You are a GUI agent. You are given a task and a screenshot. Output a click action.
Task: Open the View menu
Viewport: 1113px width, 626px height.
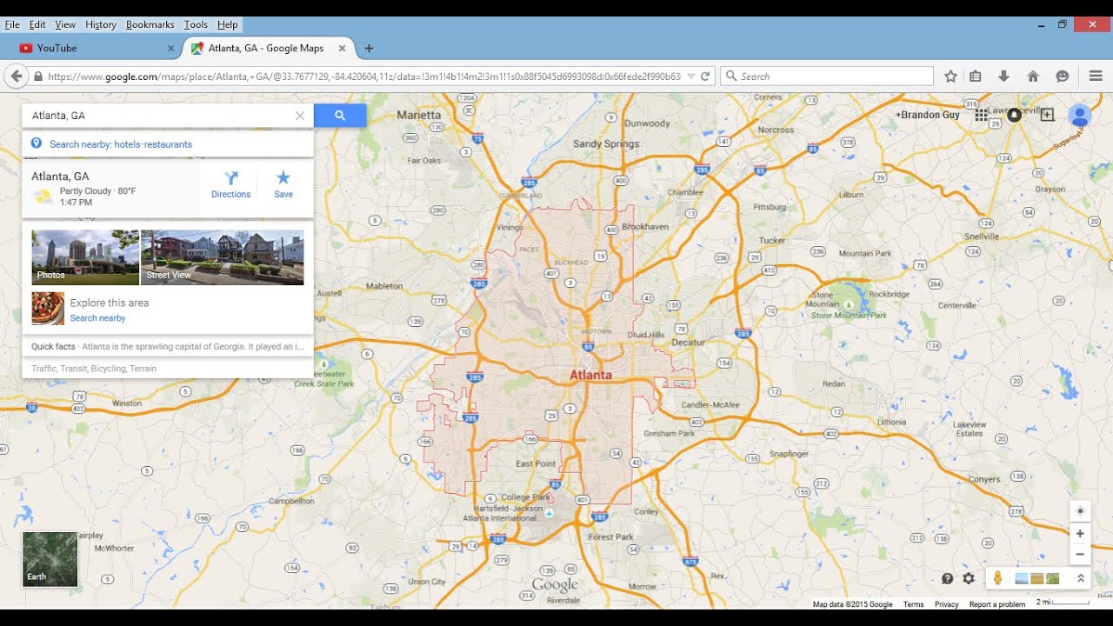pyautogui.click(x=65, y=24)
